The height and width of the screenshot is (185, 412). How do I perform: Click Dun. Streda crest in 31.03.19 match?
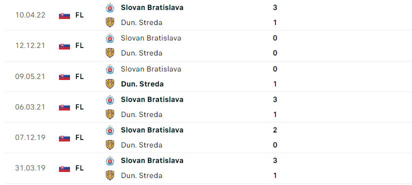tap(110, 175)
